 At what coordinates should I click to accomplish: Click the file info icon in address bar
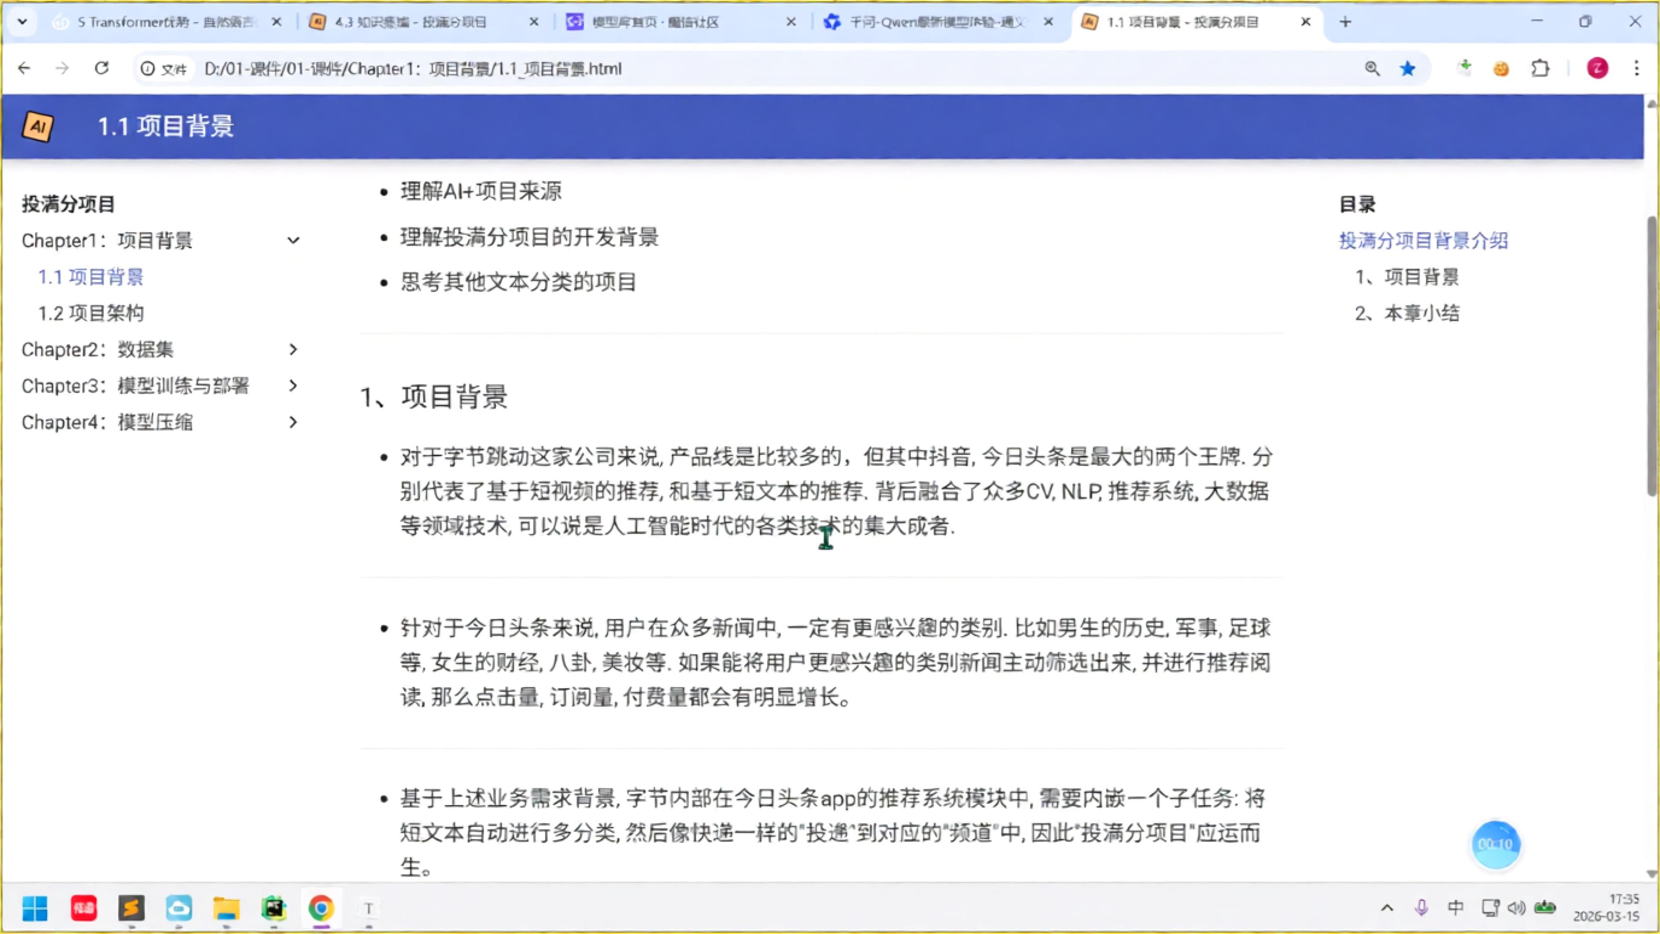(148, 68)
